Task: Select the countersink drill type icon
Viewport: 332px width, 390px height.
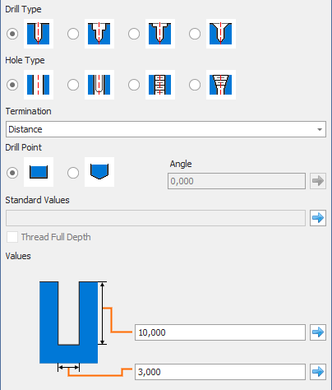Action: pyautogui.click(x=221, y=34)
